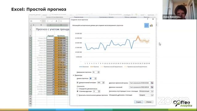
Task: Click the Сортировка и фильтр ribbon group label
Action: [x=106, y=17]
